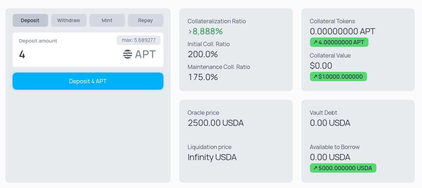Switch to the Deposit tab
The width and height of the screenshot is (422, 188).
tap(30, 20)
